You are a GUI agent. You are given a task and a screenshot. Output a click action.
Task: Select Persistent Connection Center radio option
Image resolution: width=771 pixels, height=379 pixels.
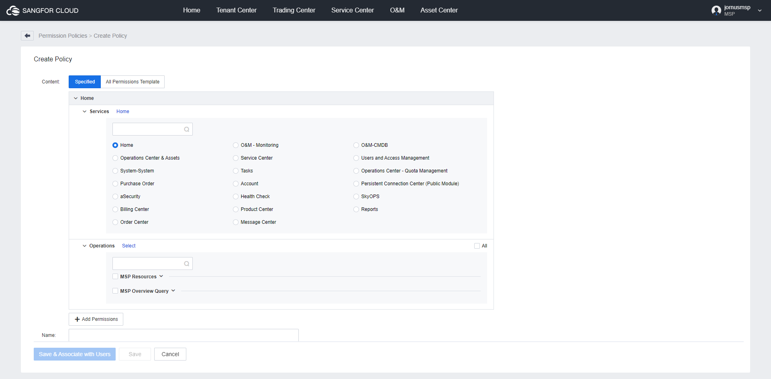pyautogui.click(x=356, y=184)
